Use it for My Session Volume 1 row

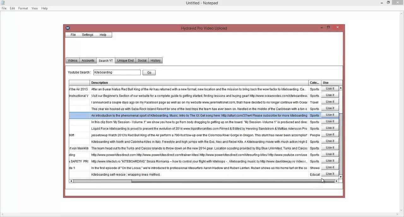(x=330, y=121)
